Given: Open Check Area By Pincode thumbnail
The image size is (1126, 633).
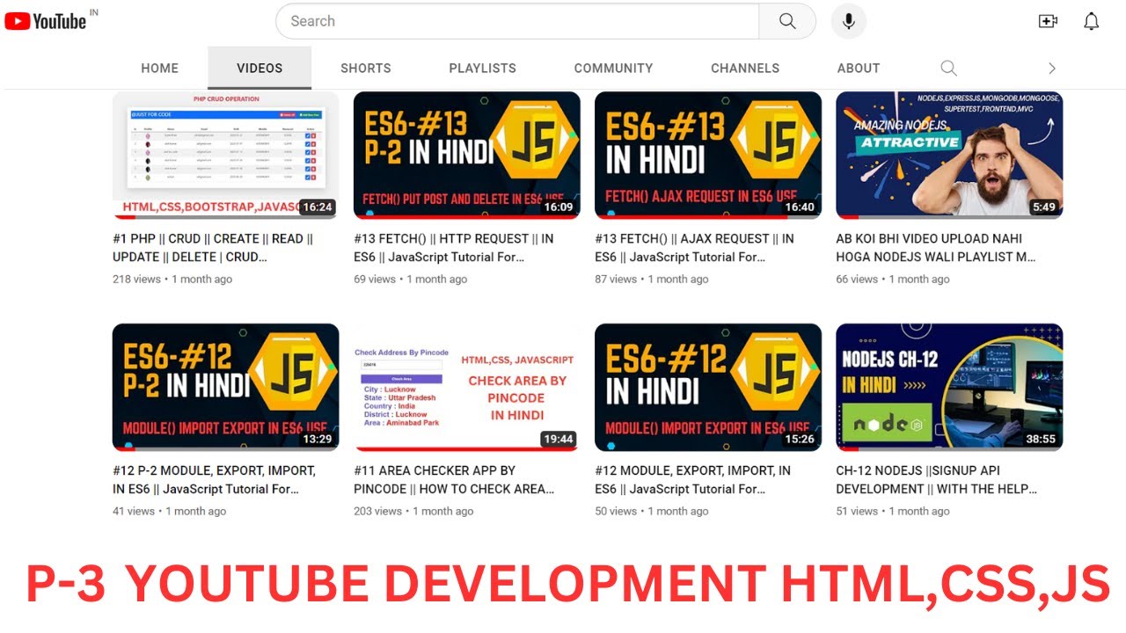Looking at the screenshot, I should pyautogui.click(x=466, y=387).
